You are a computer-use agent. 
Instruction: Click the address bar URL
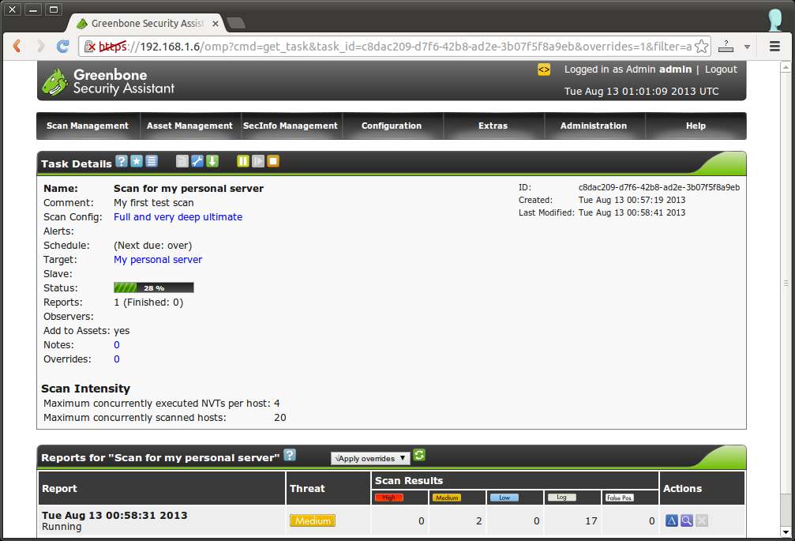click(x=396, y=47)
